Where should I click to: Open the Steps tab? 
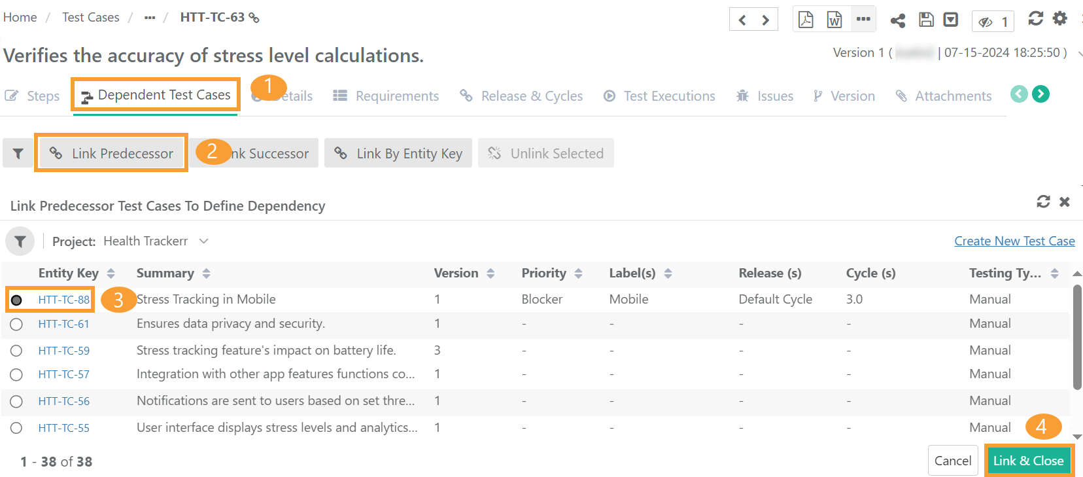(33, 96)
